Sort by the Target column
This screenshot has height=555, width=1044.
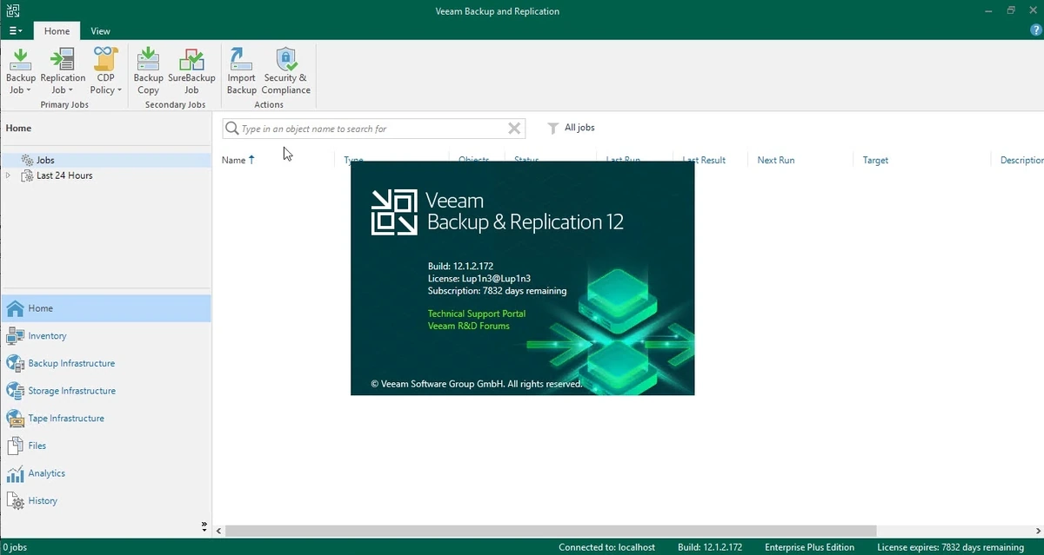(875, 160)
